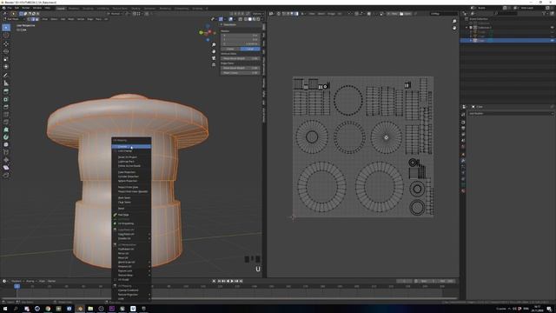Viewport: 556px width, 313px height.
Task: Expand the selected object row in outliner
Action: [x=471, y=41]
